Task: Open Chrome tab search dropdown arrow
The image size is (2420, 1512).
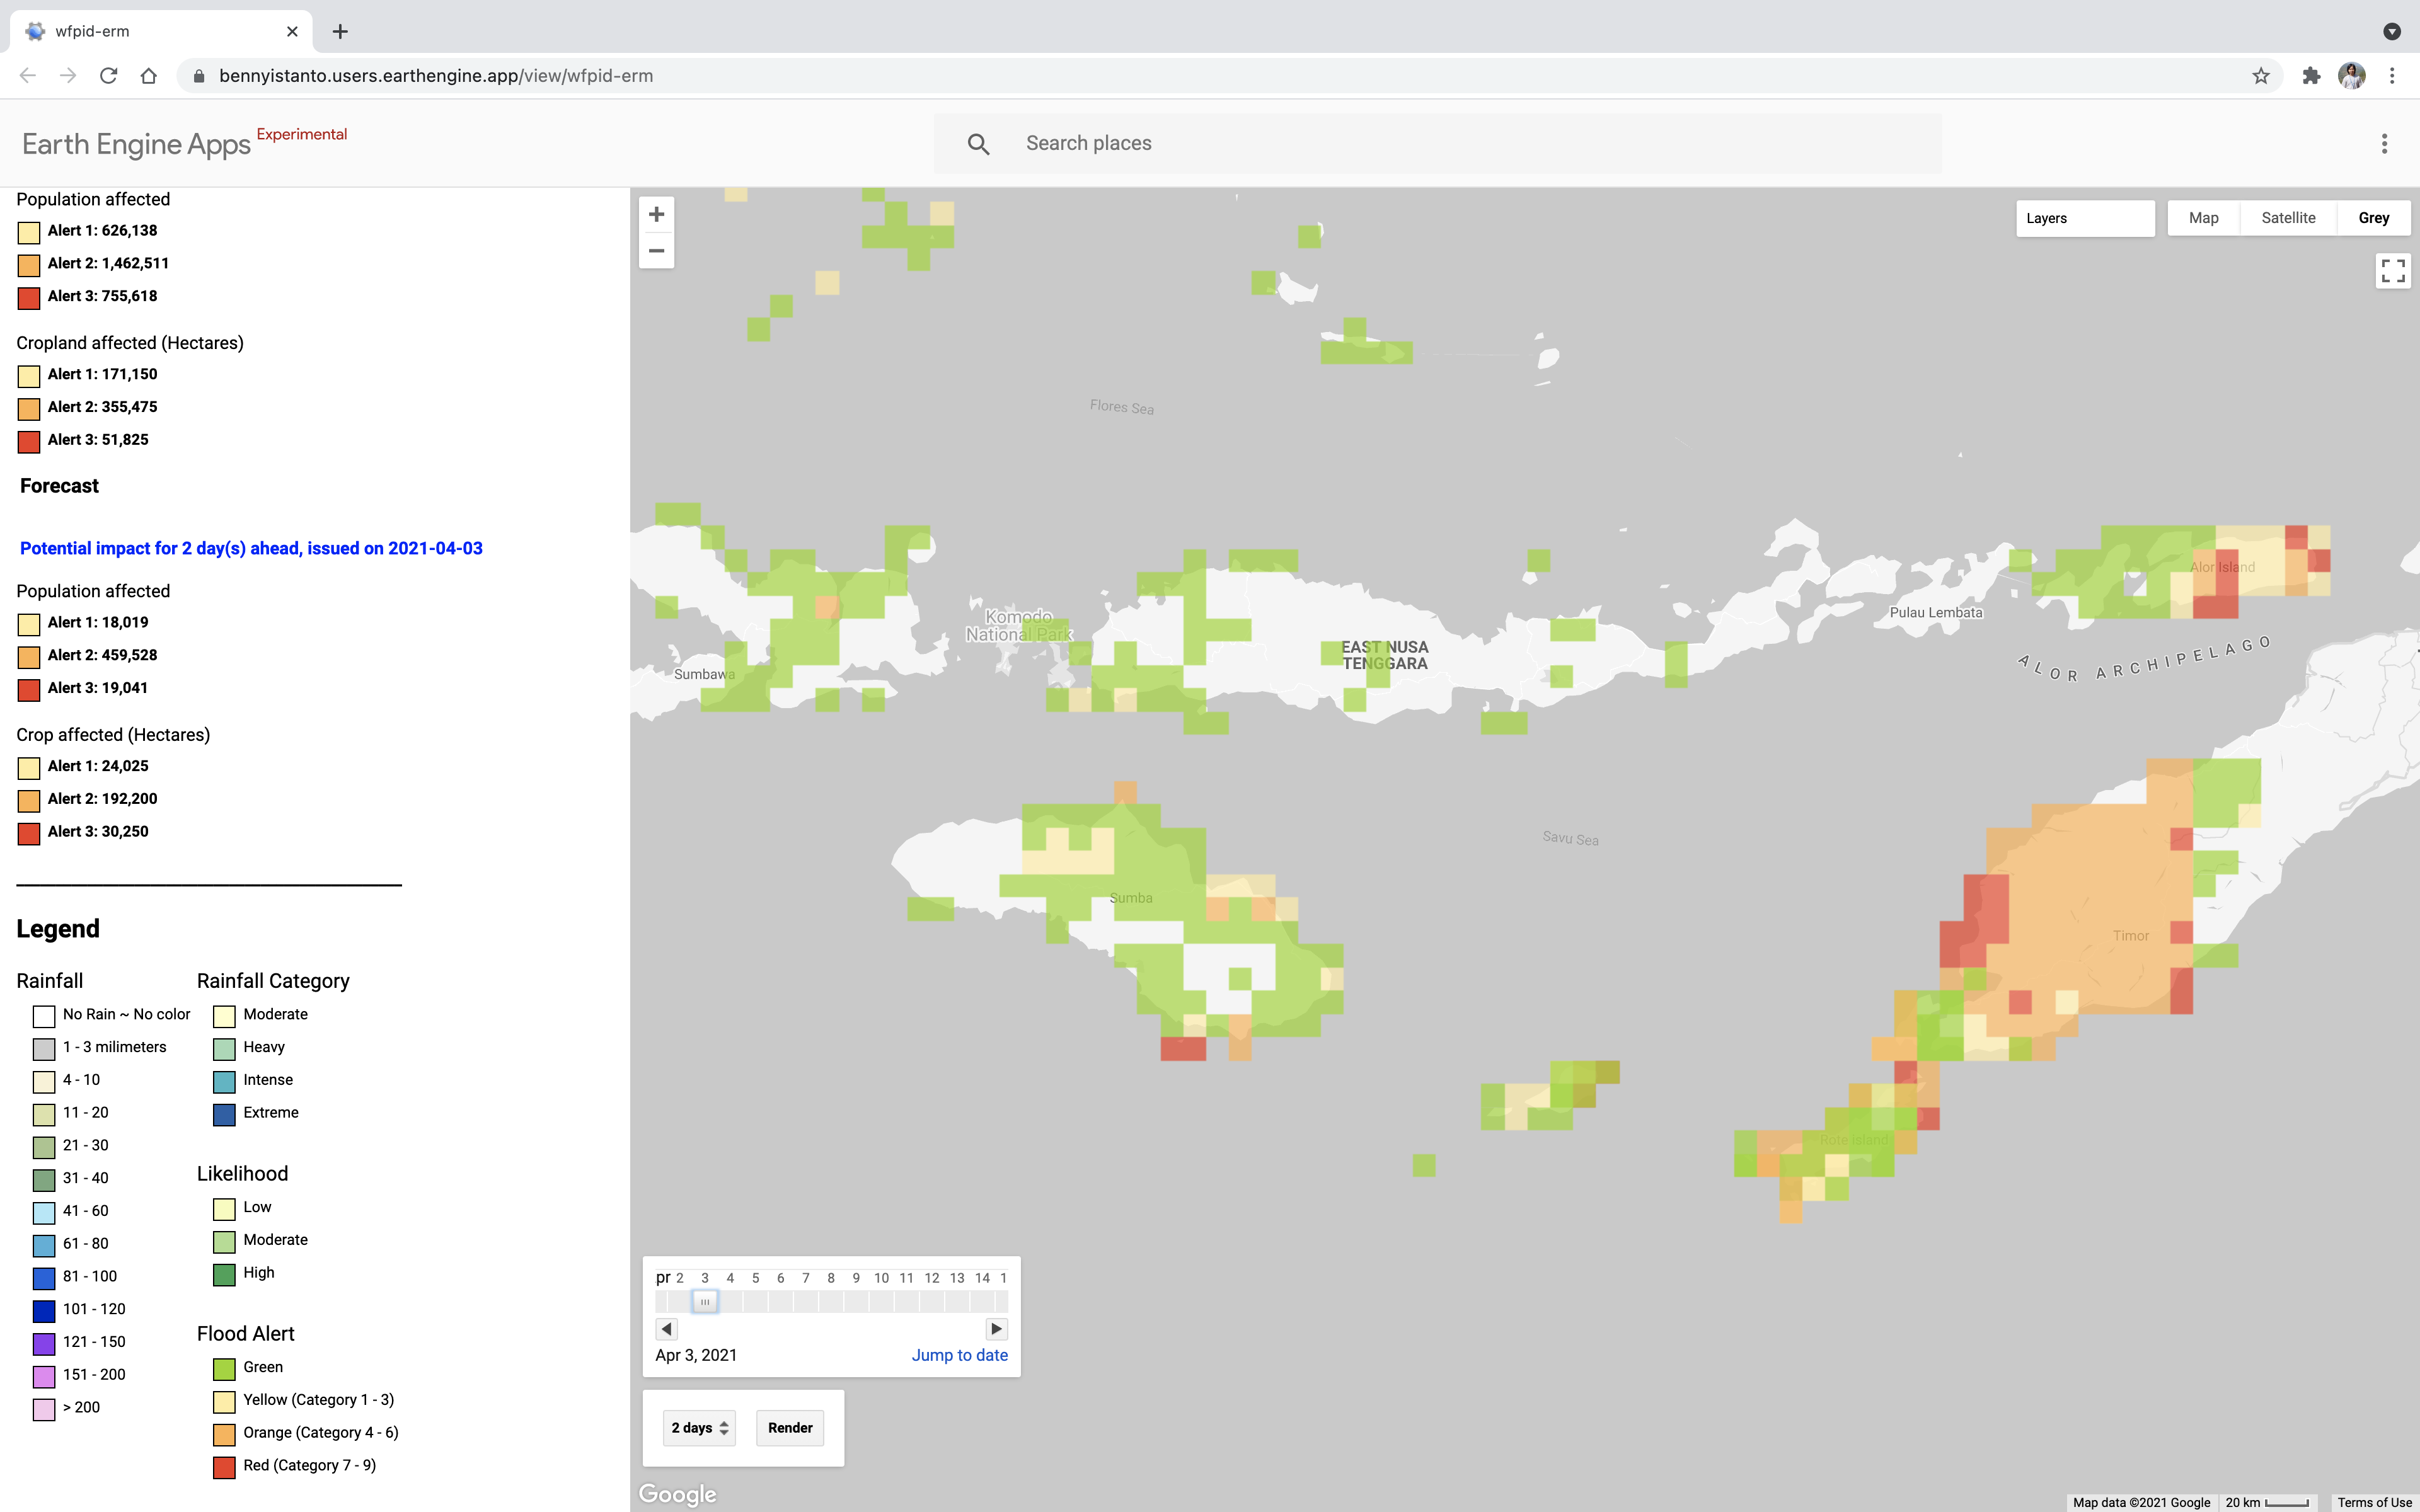Action: (2391, 31)
